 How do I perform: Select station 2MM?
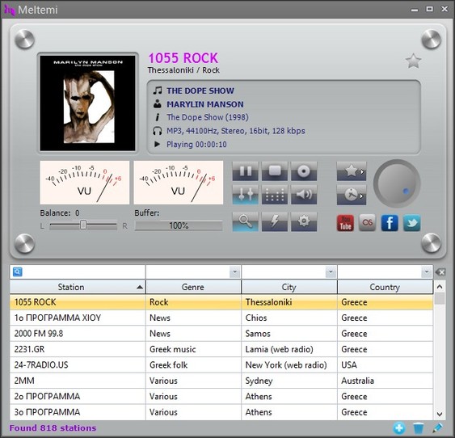221,381
